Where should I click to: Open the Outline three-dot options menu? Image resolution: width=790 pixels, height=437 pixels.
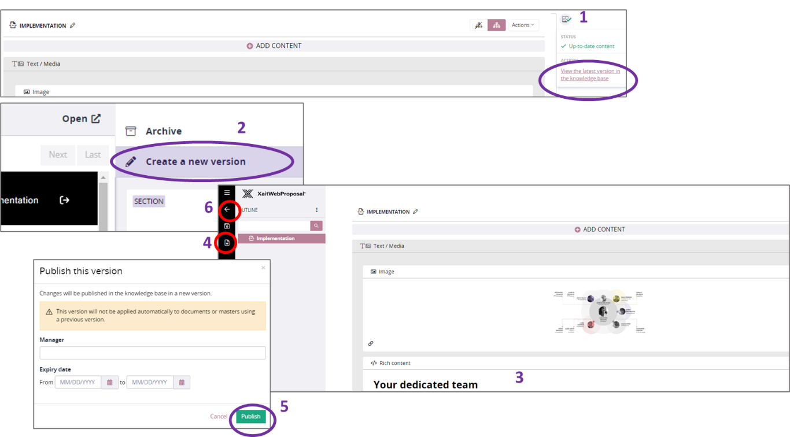coord(316,210)
